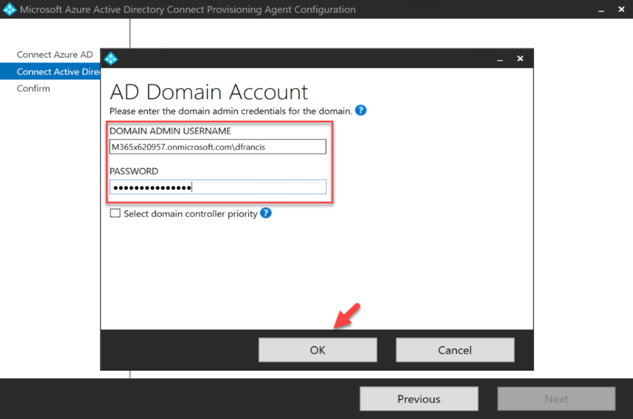Open help for Select domain controller priority

265,213
